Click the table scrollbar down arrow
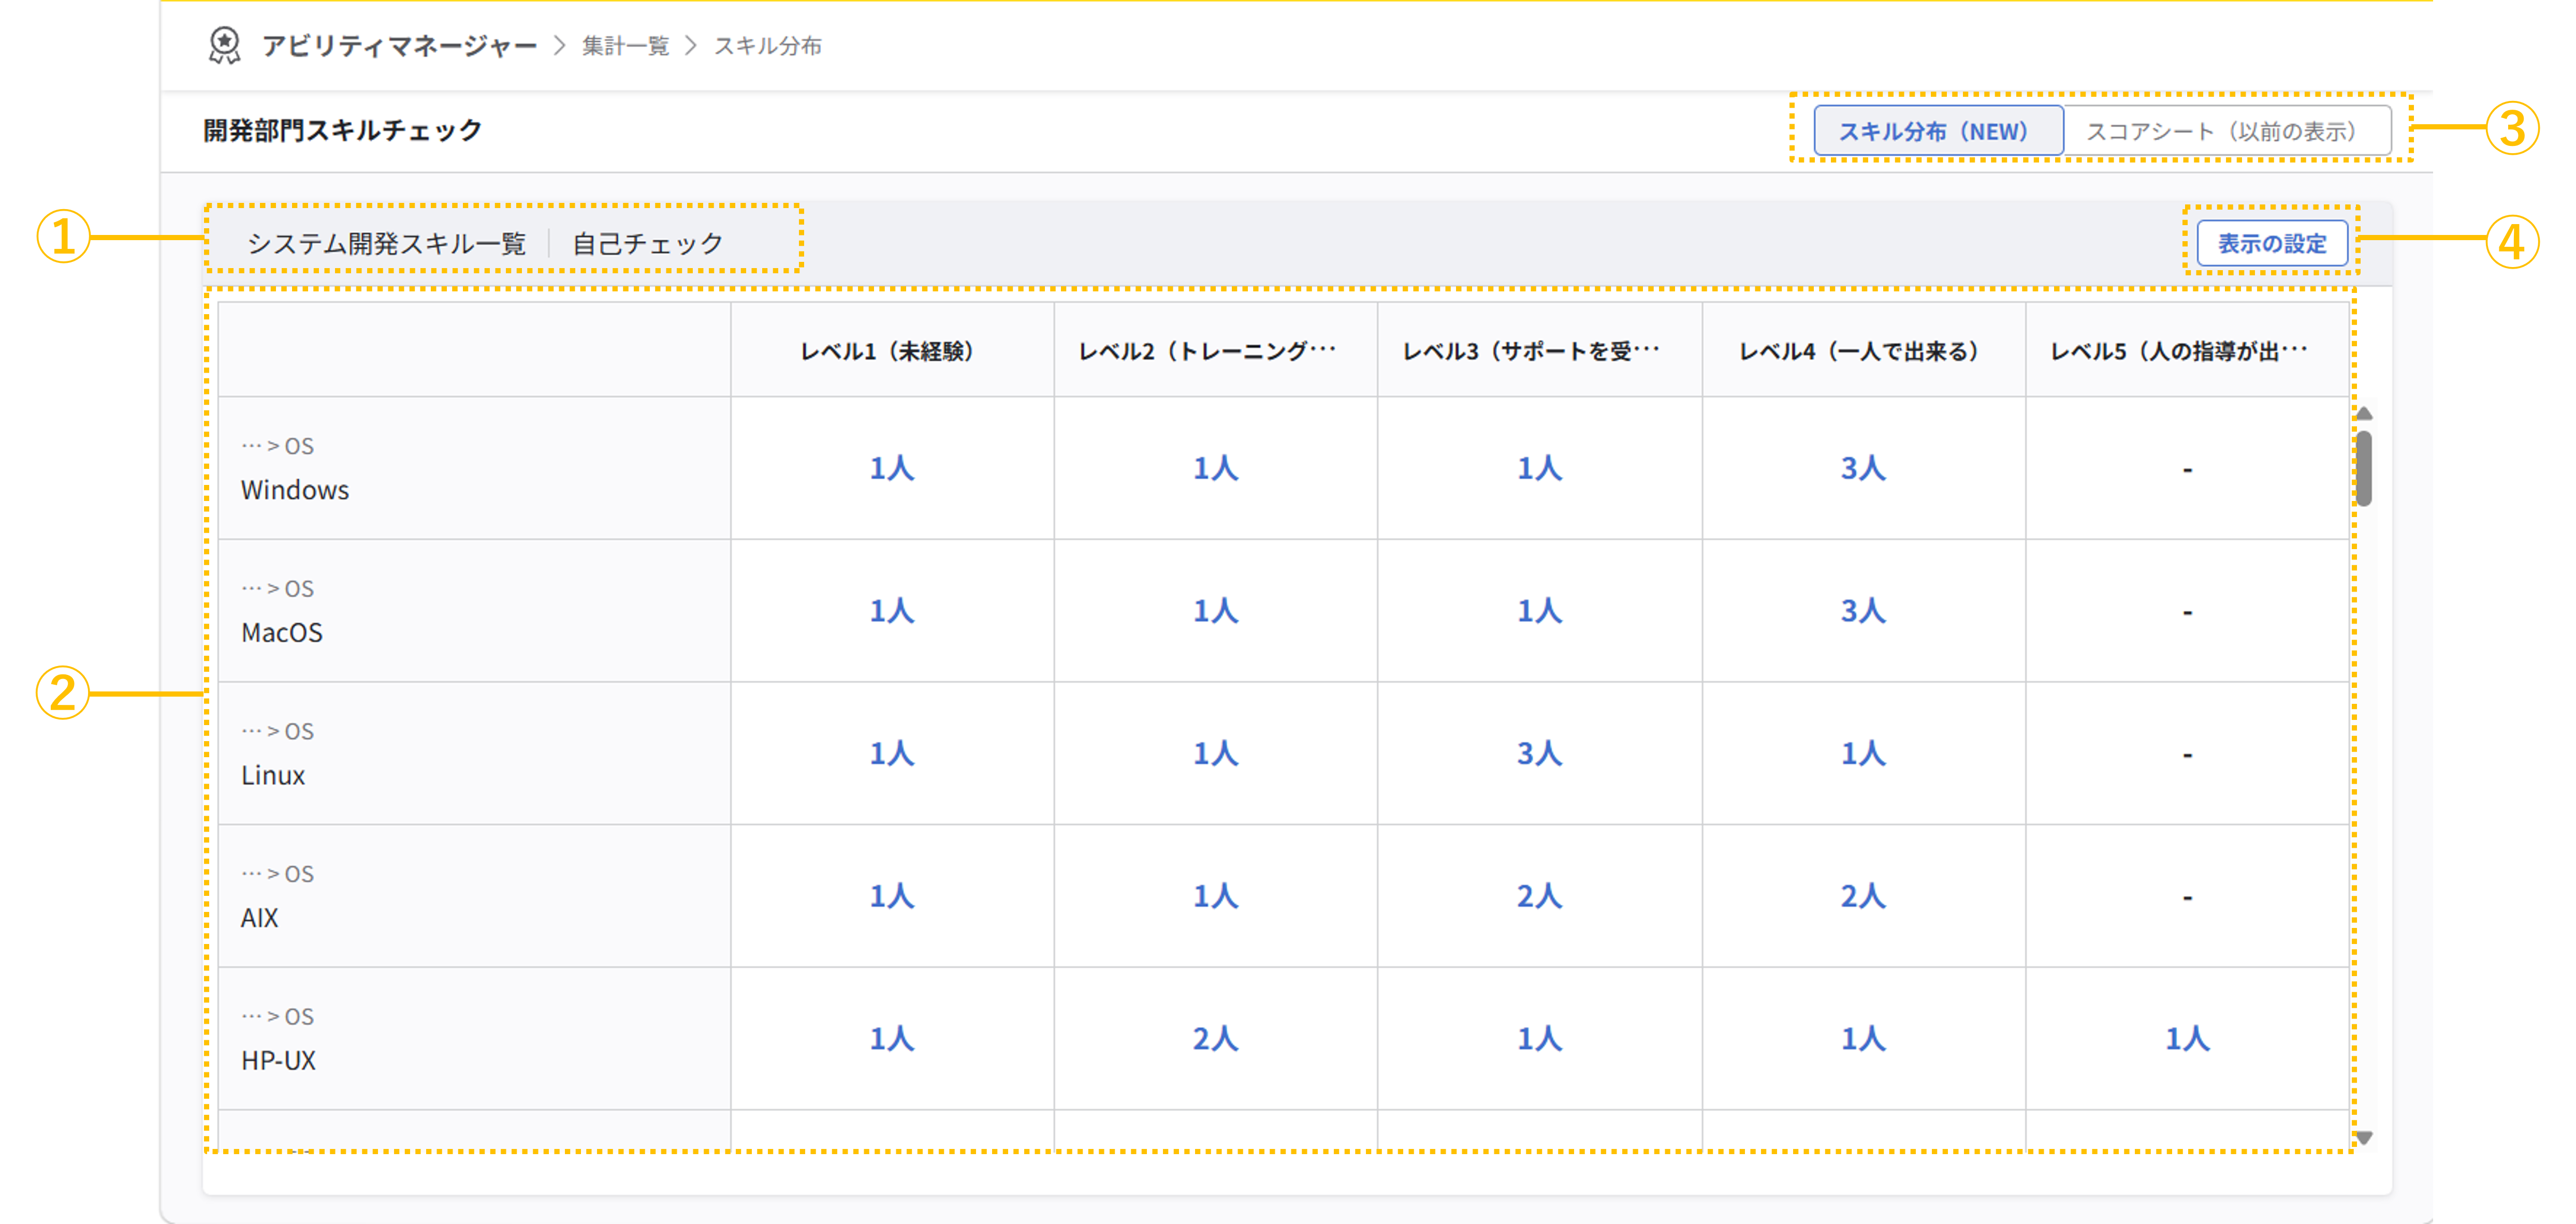 tap(2364, 1137)
